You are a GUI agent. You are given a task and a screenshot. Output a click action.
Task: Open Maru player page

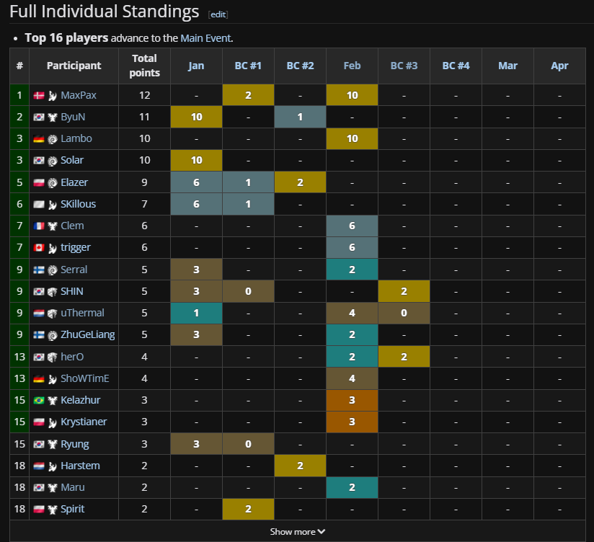pos(72,487)
